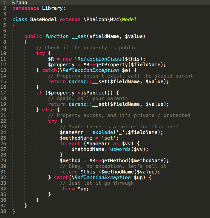The width and height of the screenshot is (210, 218).
Task: Click comment 'Property exists, and it's private / protected'
Action: click(x=124, y=116)
